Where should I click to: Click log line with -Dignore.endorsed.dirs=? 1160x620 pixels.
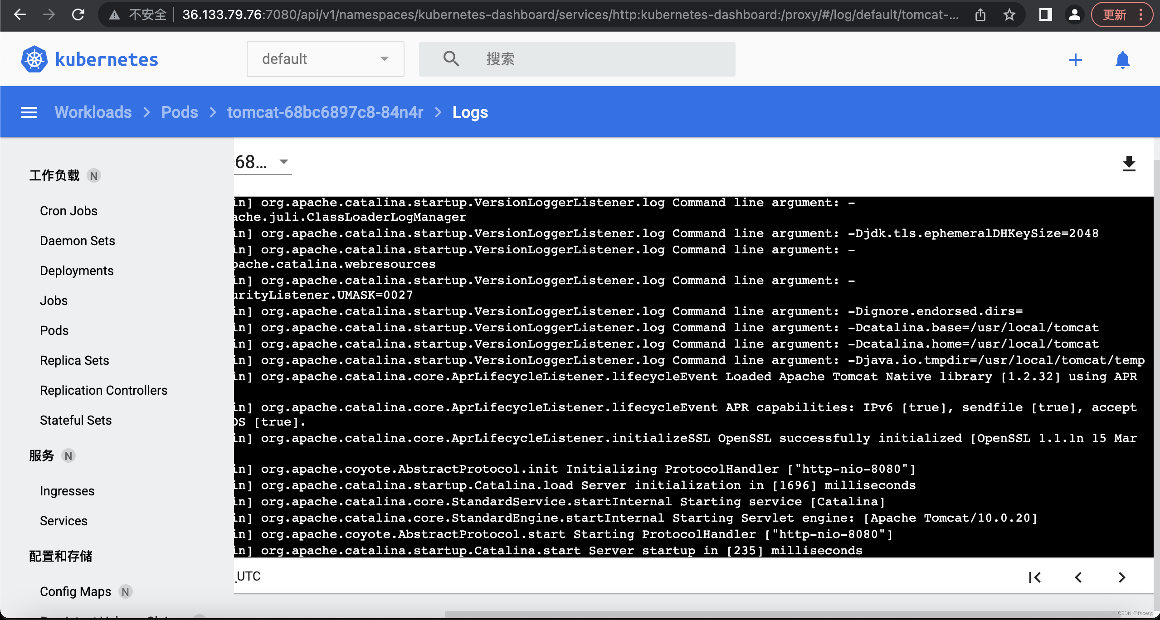(x=629, y=311)
